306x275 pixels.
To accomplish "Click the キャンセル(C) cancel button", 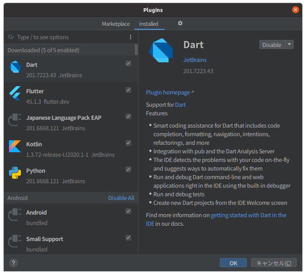I will point(274,263).
